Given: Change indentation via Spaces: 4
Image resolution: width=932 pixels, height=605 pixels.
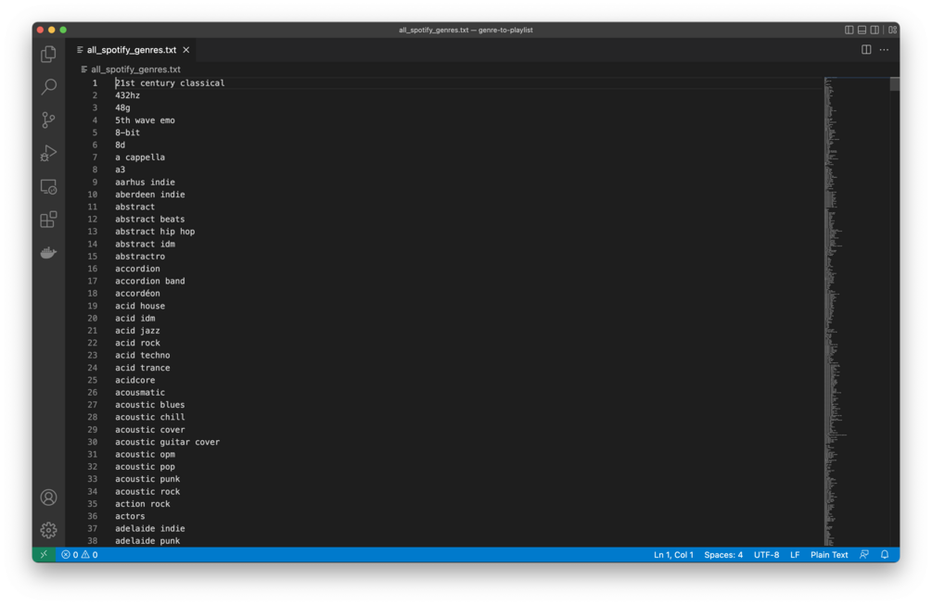Looking at the screenshot, I should 723,555.
